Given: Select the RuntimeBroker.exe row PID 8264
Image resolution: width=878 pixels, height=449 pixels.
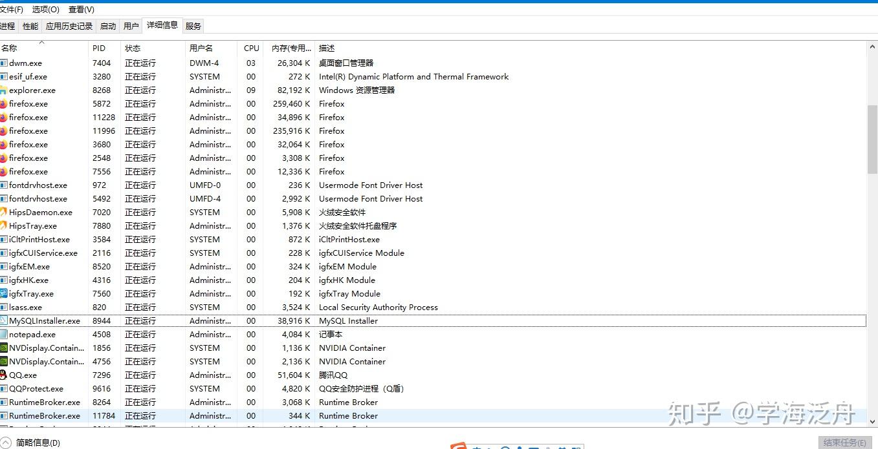Looking at the screenshot, I should [433, 402].
